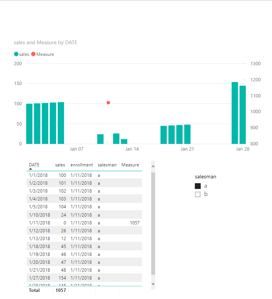Screen dimensions: 272x299
Task: Click the 1/18/2018 date cell
Action: click(39, 247)
